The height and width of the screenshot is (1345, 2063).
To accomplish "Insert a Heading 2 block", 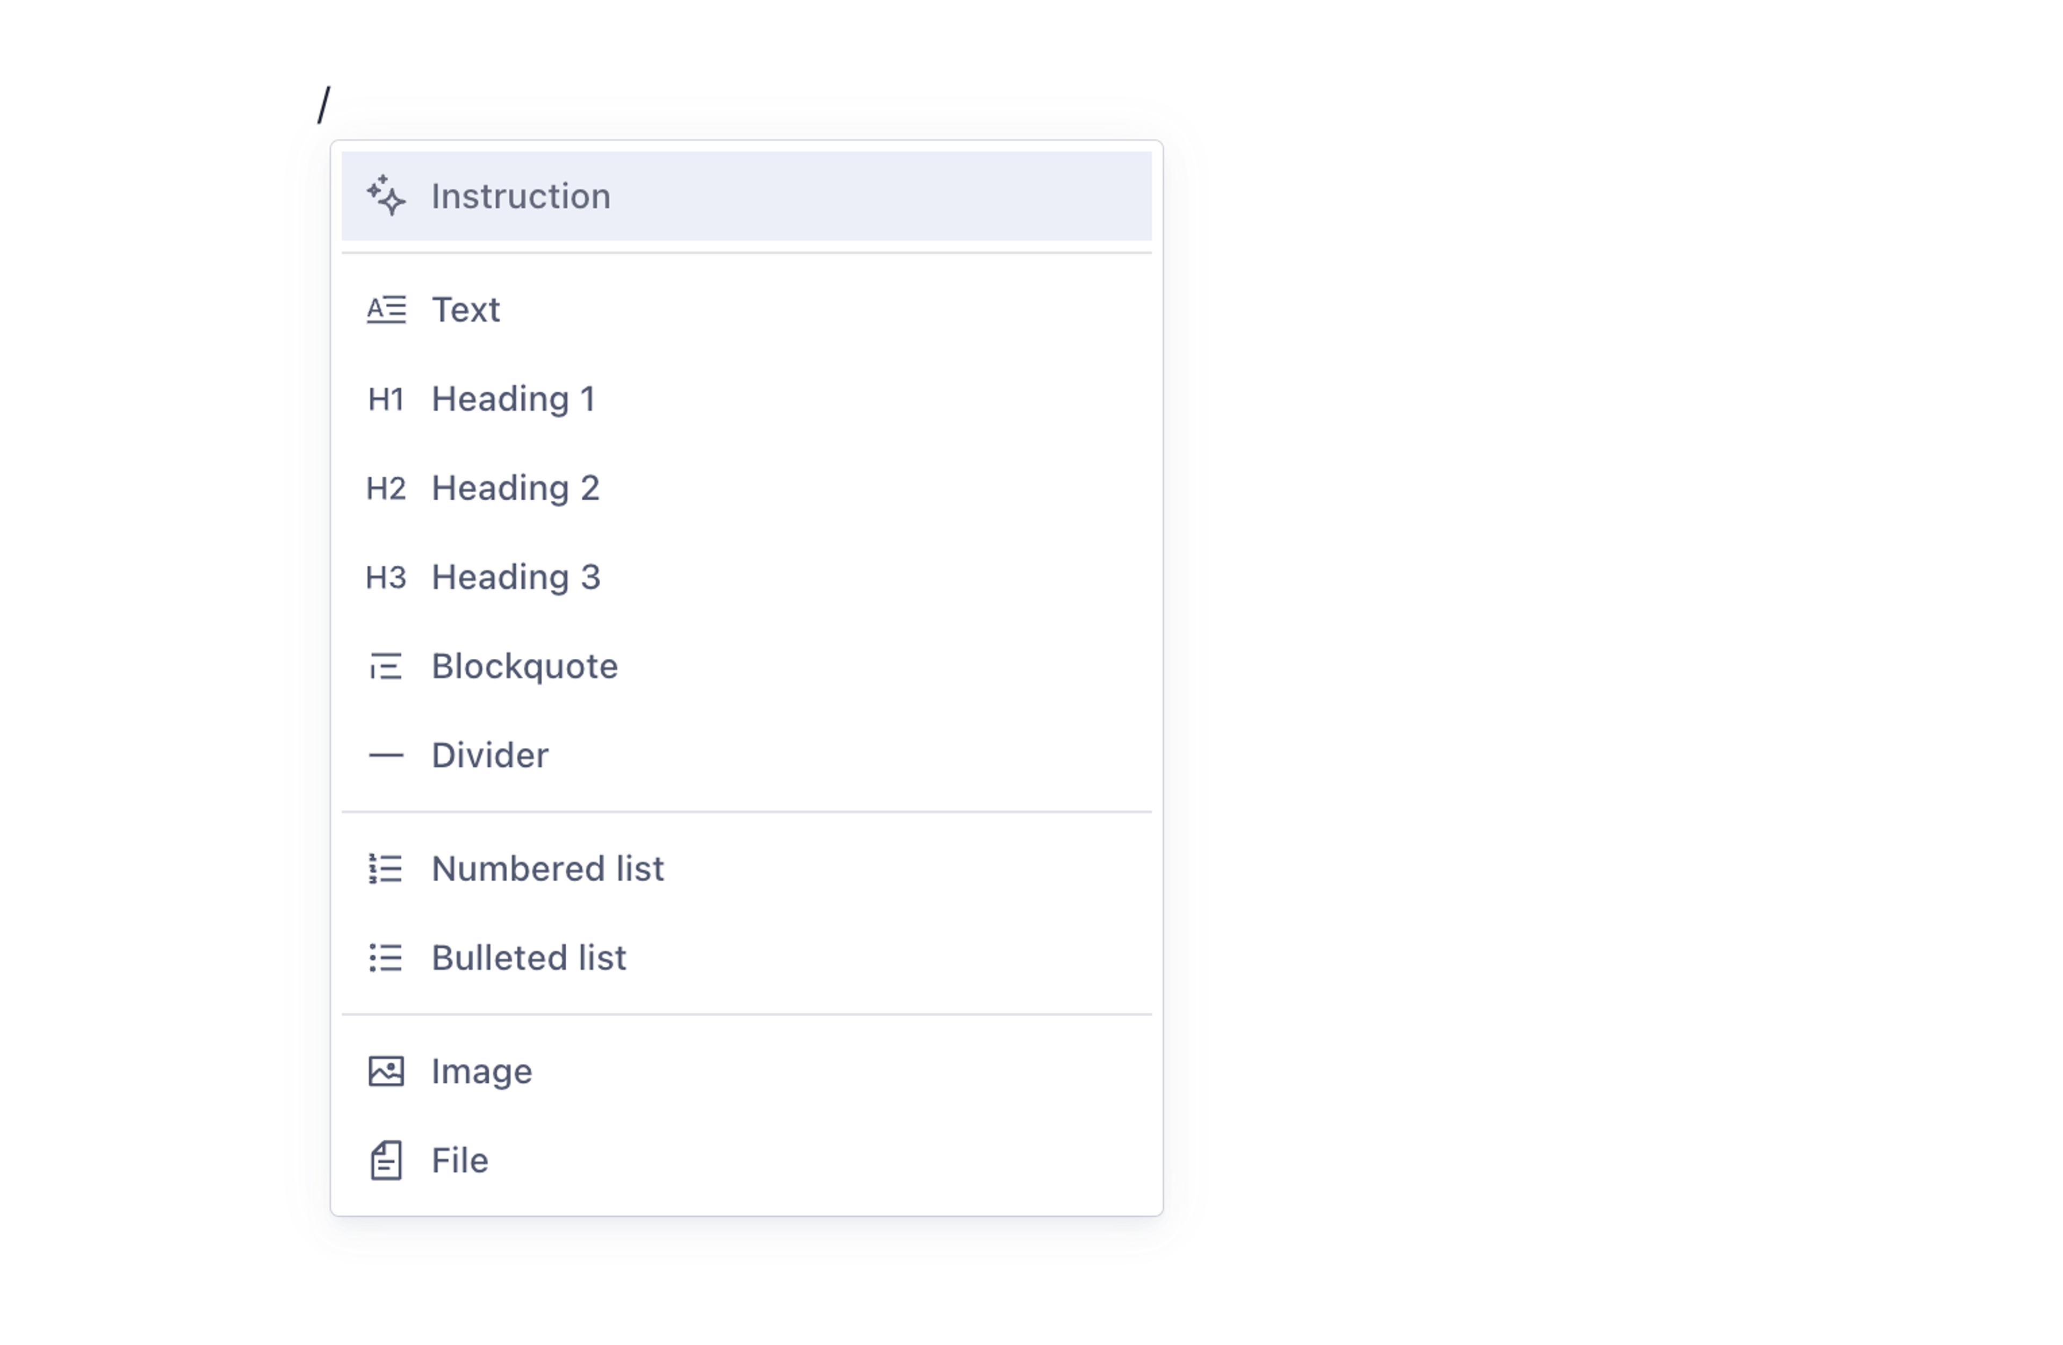I will pyautogui.click(x=516, y=489).
